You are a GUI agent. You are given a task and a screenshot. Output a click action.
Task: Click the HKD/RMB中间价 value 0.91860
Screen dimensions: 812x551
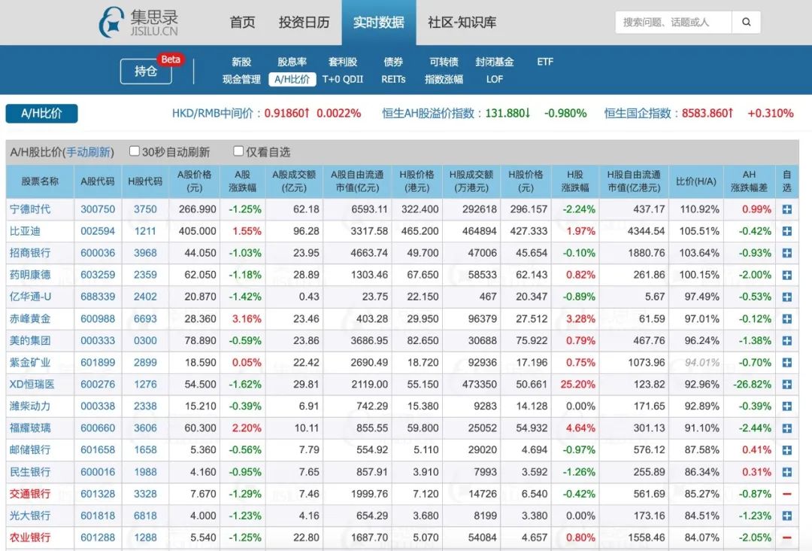pyautogui.click(x=287, y=113)
